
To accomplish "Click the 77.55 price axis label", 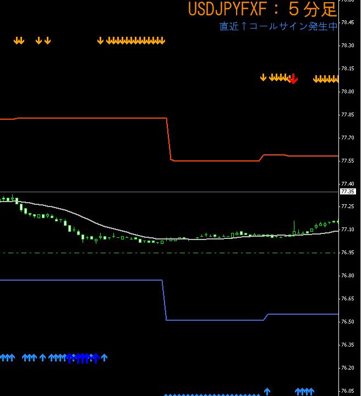I will click(348, 160).
